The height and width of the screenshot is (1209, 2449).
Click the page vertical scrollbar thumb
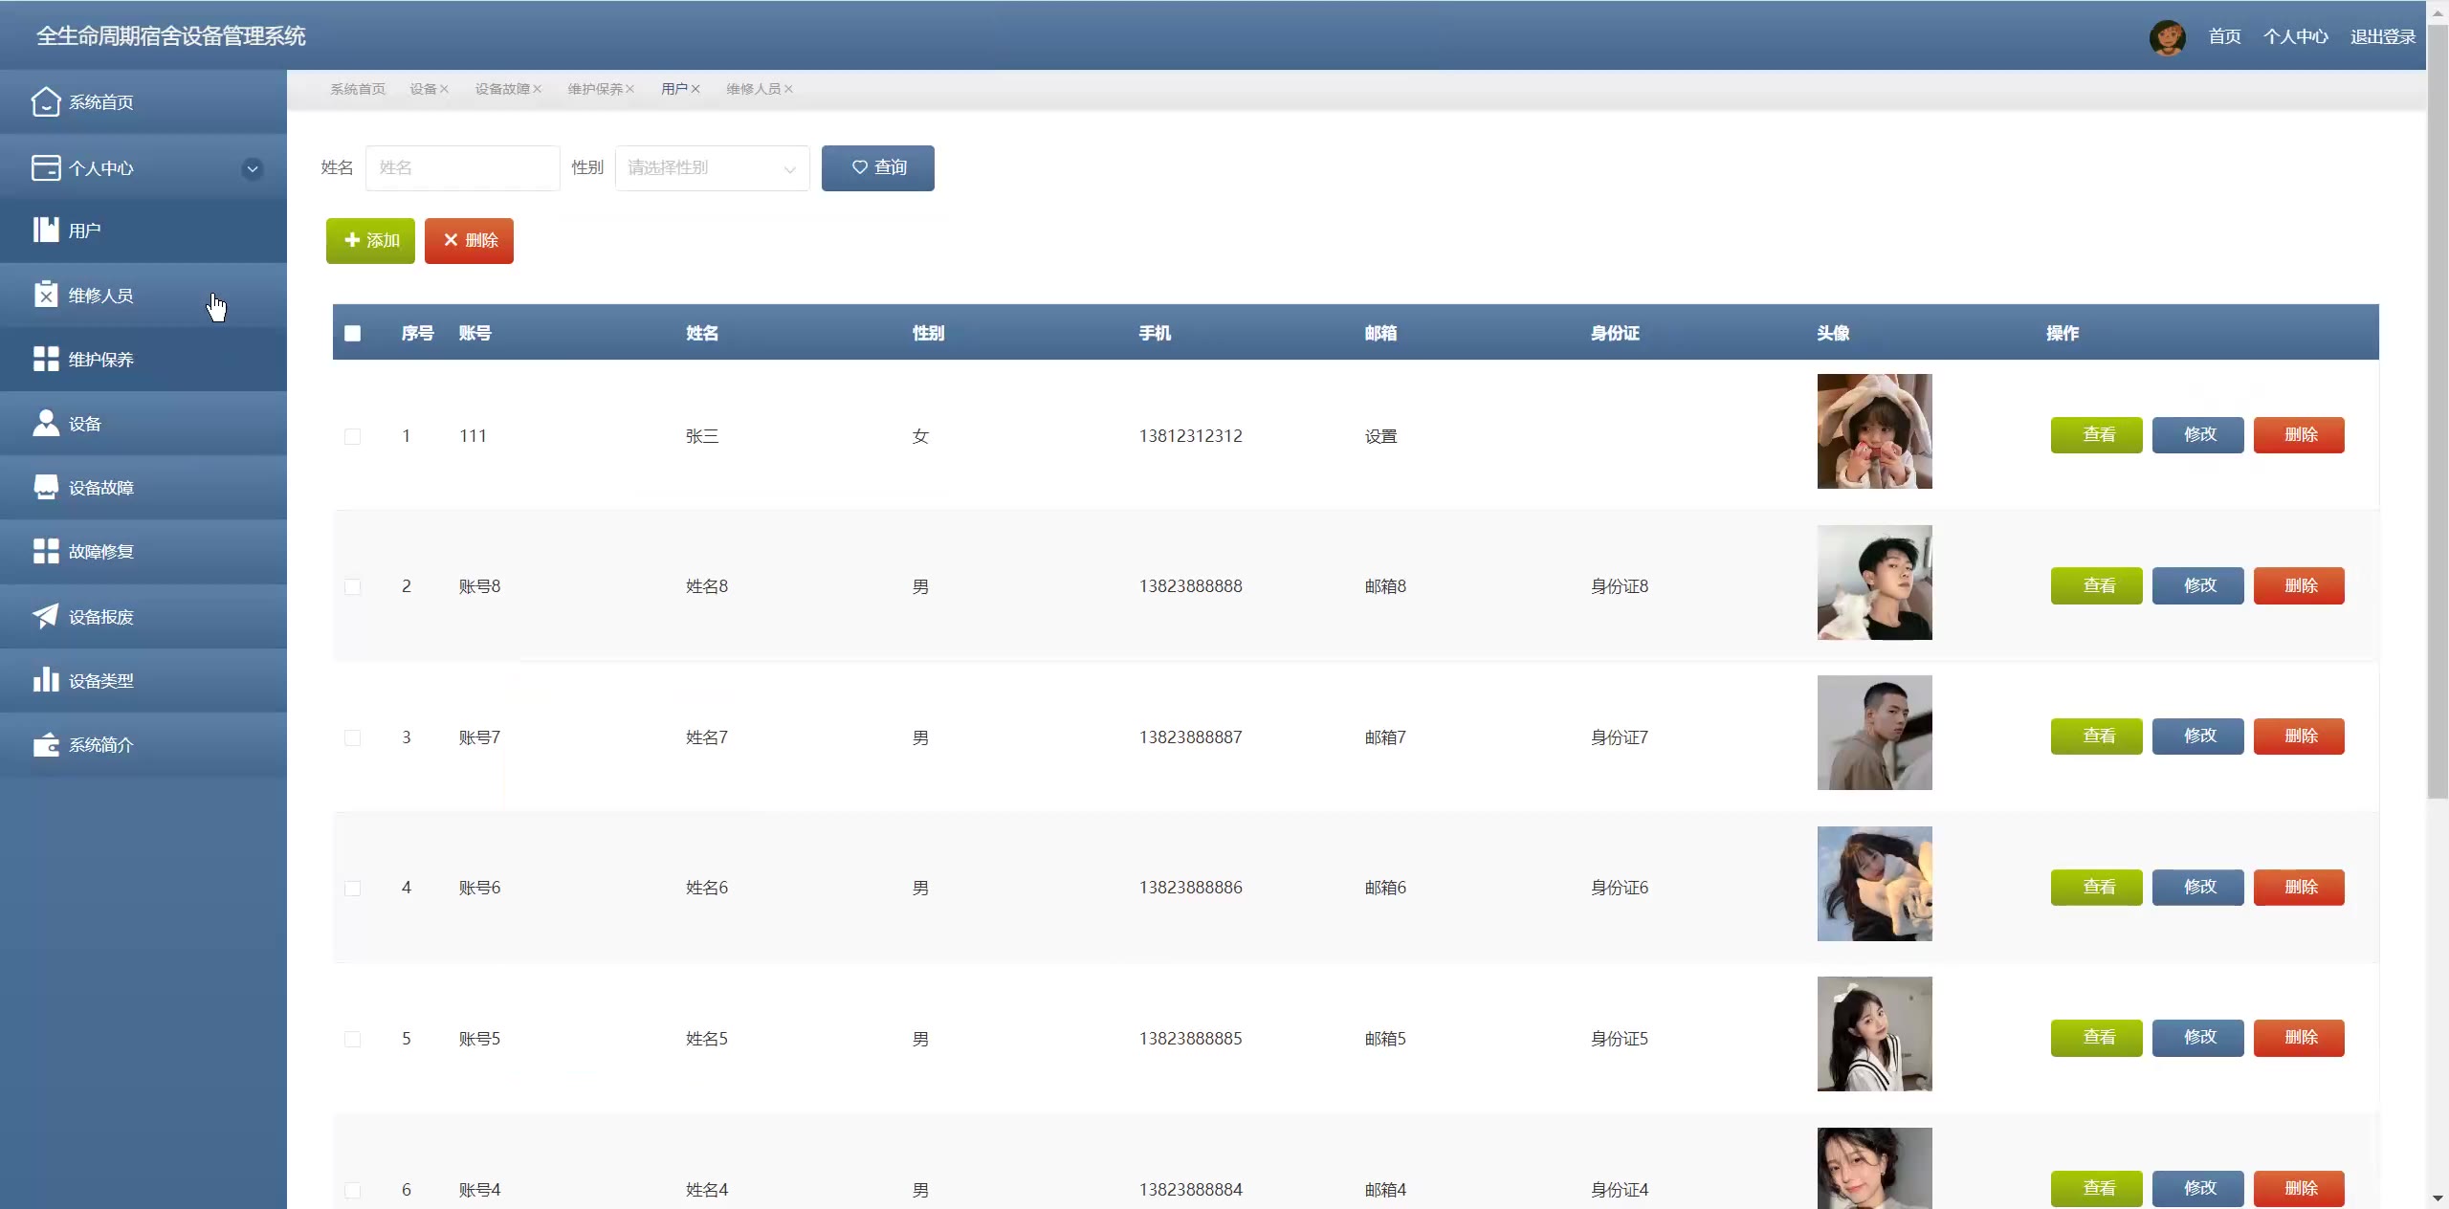pos(2438,411)
